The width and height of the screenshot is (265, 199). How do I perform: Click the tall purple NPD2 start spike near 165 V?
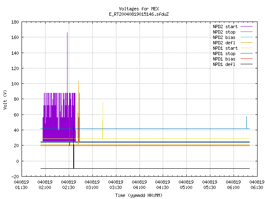pos(67,63)
